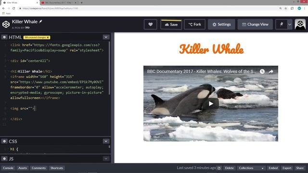The height and width of the screenshot is (173, 308).
Task: Switch to the BBC Documentary browser tab
Action: pyautogui.click(x=59, y=2)
